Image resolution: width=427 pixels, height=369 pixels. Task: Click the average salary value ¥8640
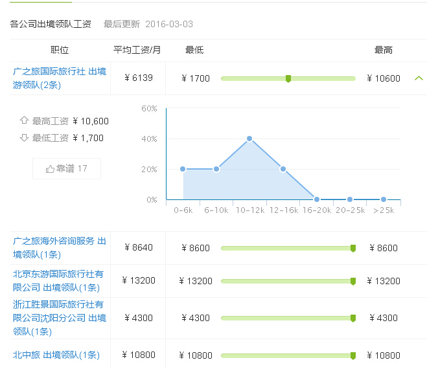point(139,247)
